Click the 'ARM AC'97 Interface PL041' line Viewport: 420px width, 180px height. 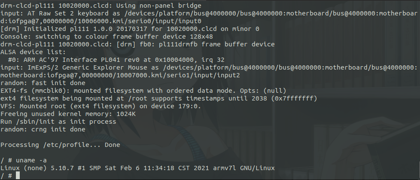coord(116,60)
